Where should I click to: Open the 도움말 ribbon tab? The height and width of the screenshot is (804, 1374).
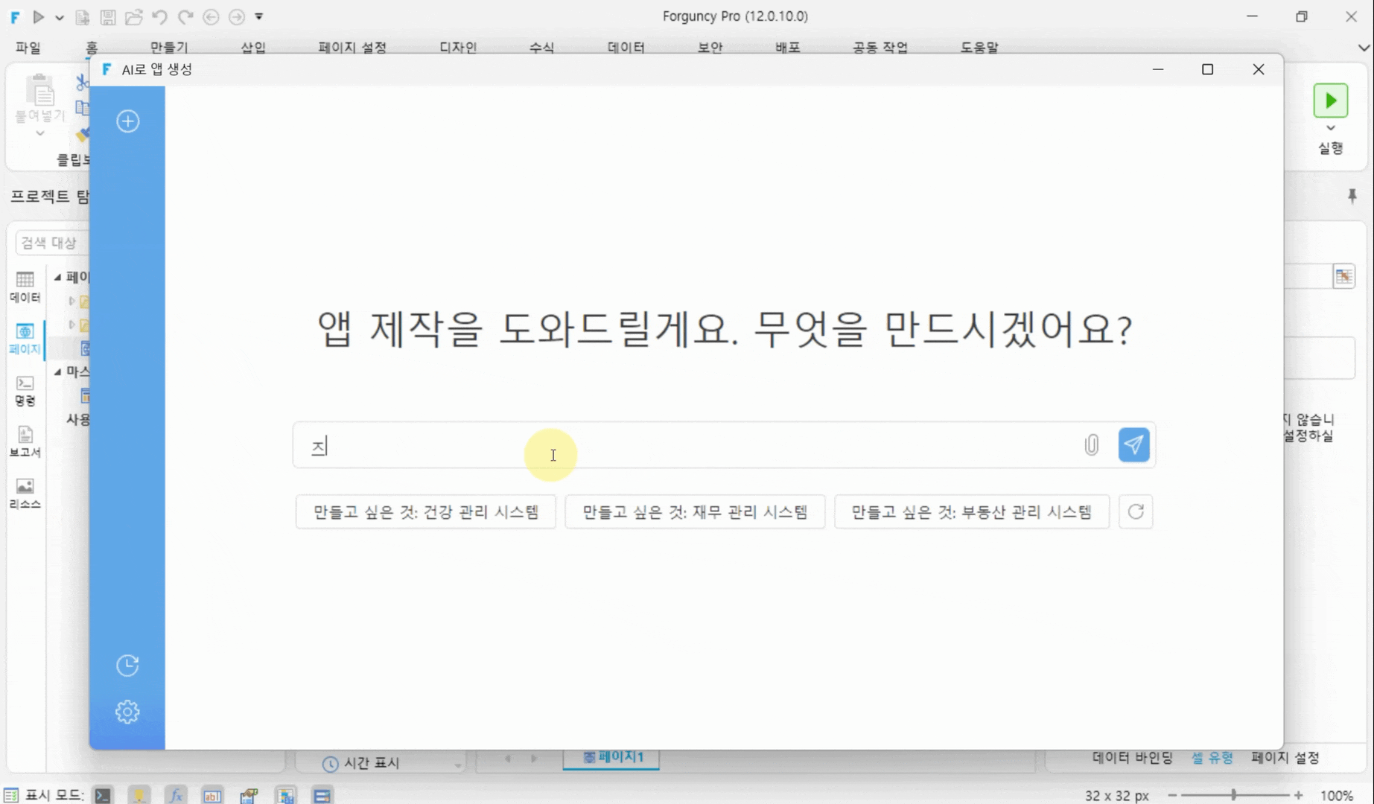pos(979,48)
